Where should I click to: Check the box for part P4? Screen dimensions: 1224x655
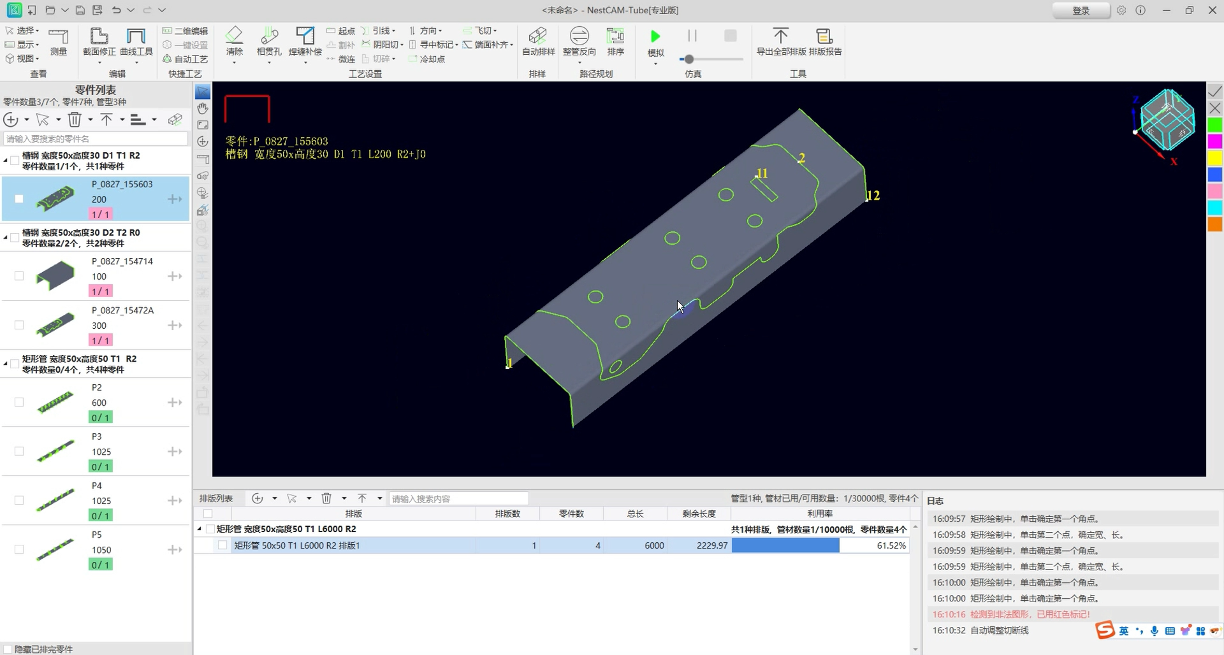[x=19, y=500]
